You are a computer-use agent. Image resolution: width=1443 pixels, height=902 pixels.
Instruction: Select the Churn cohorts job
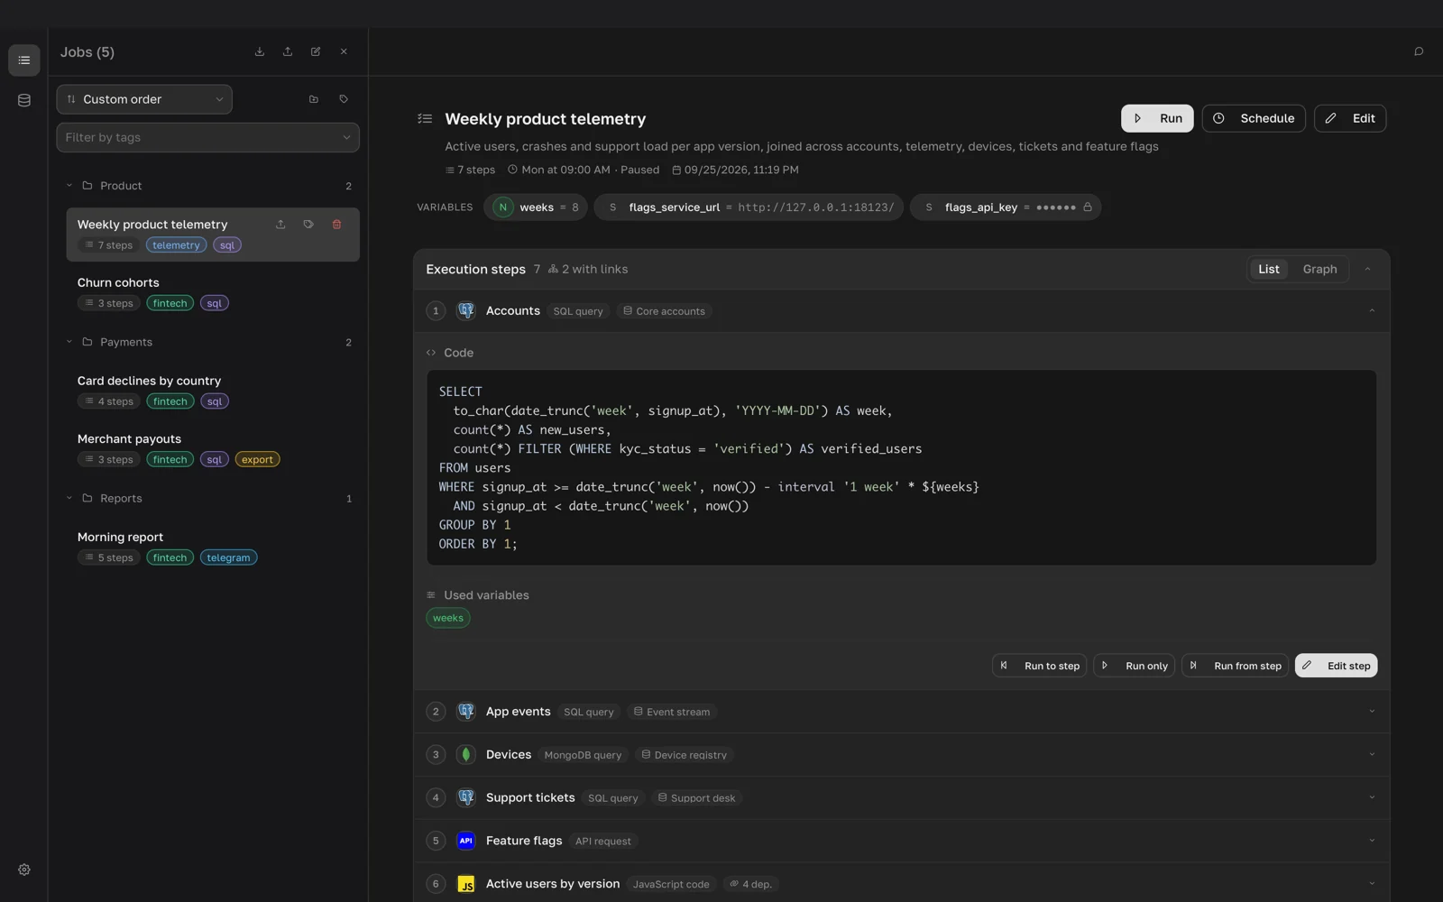213,292
